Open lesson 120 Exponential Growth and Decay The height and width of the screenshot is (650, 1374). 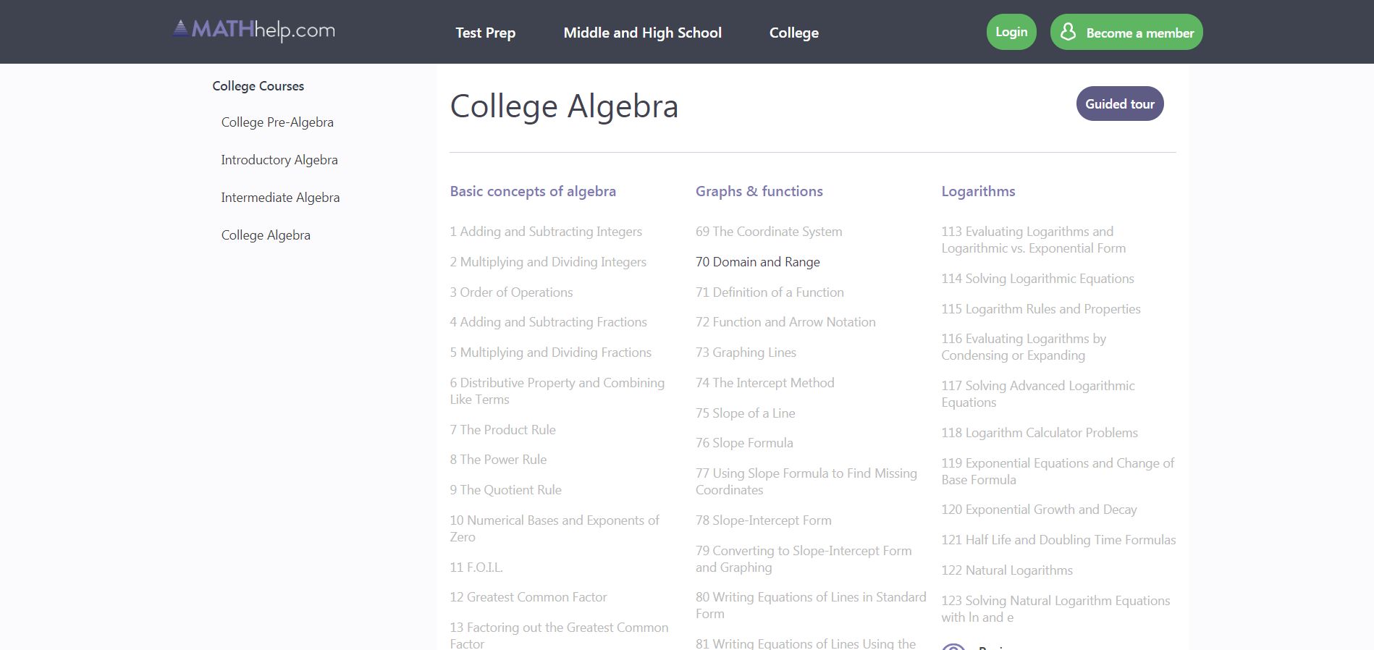(1039, 509)
